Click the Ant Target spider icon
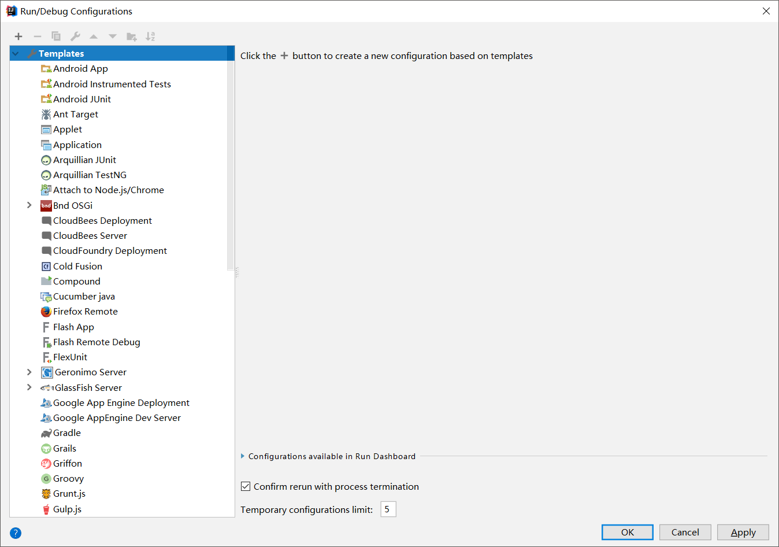The height and width of the screenshot is (547, 779). [x=46, y=114]
